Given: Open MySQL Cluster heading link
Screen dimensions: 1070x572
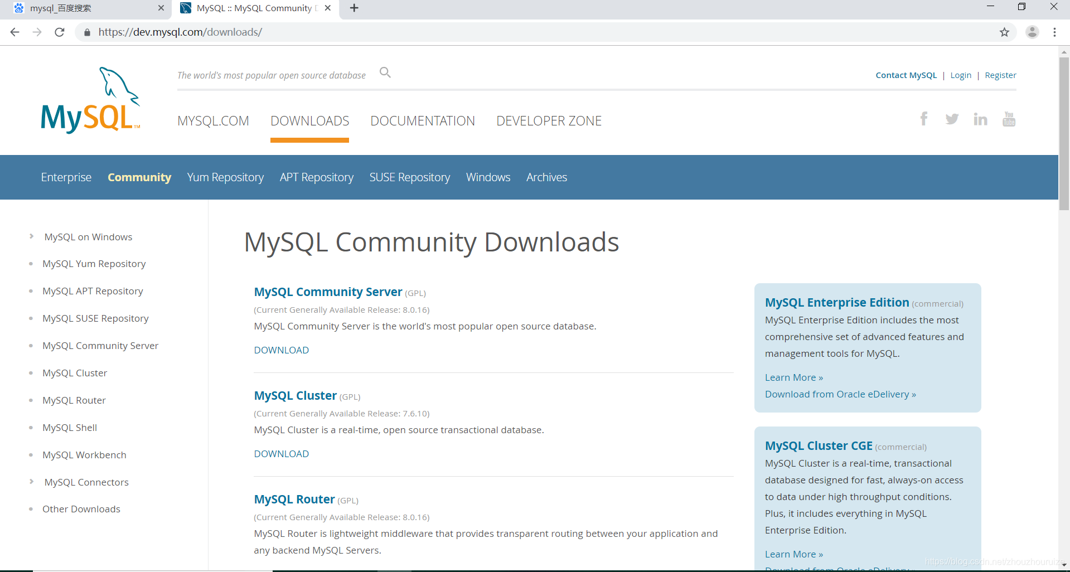Looking at the screenshot, I should [x=295, y=396].
